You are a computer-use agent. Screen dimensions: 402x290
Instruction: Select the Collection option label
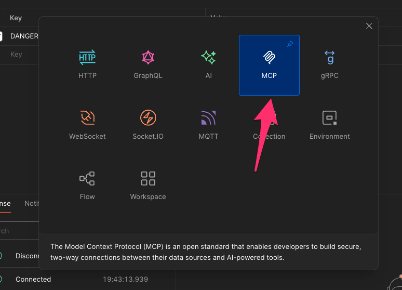[x=269, y=136]
